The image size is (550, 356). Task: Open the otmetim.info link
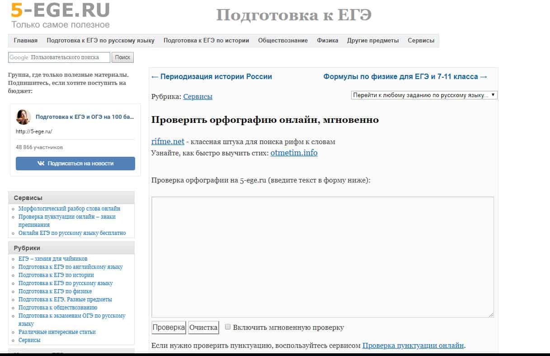pos(294,153)
